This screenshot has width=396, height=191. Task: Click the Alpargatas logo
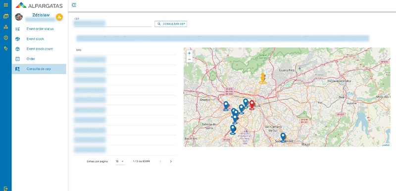[39, 5]
